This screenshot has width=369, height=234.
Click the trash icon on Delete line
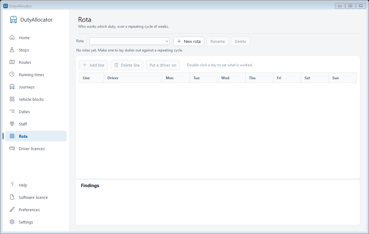coord(116,65)
